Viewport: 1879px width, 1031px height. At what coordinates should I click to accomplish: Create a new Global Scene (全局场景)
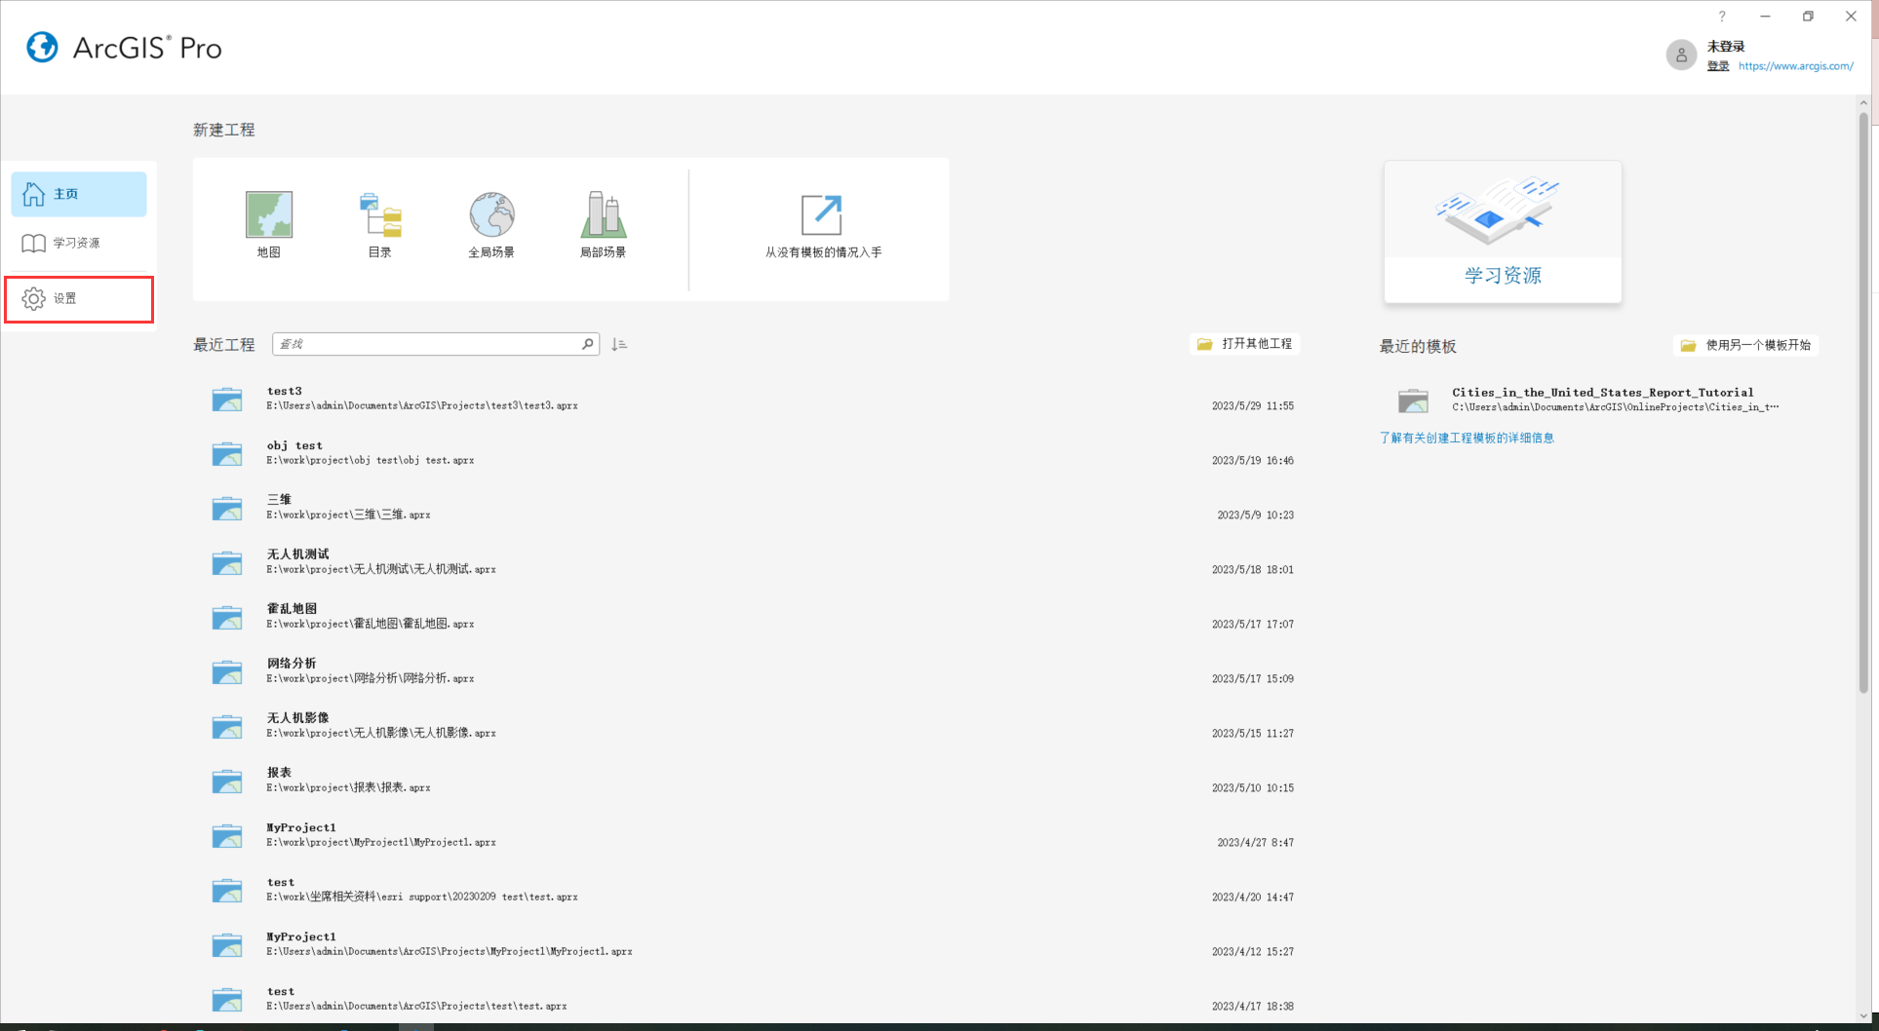coord(491,225)
